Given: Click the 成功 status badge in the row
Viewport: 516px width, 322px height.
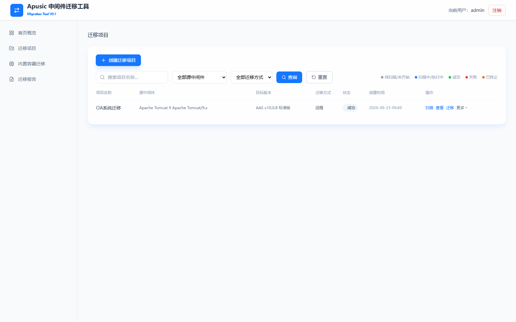Looking at the screenshot, I should pos(350,108).
